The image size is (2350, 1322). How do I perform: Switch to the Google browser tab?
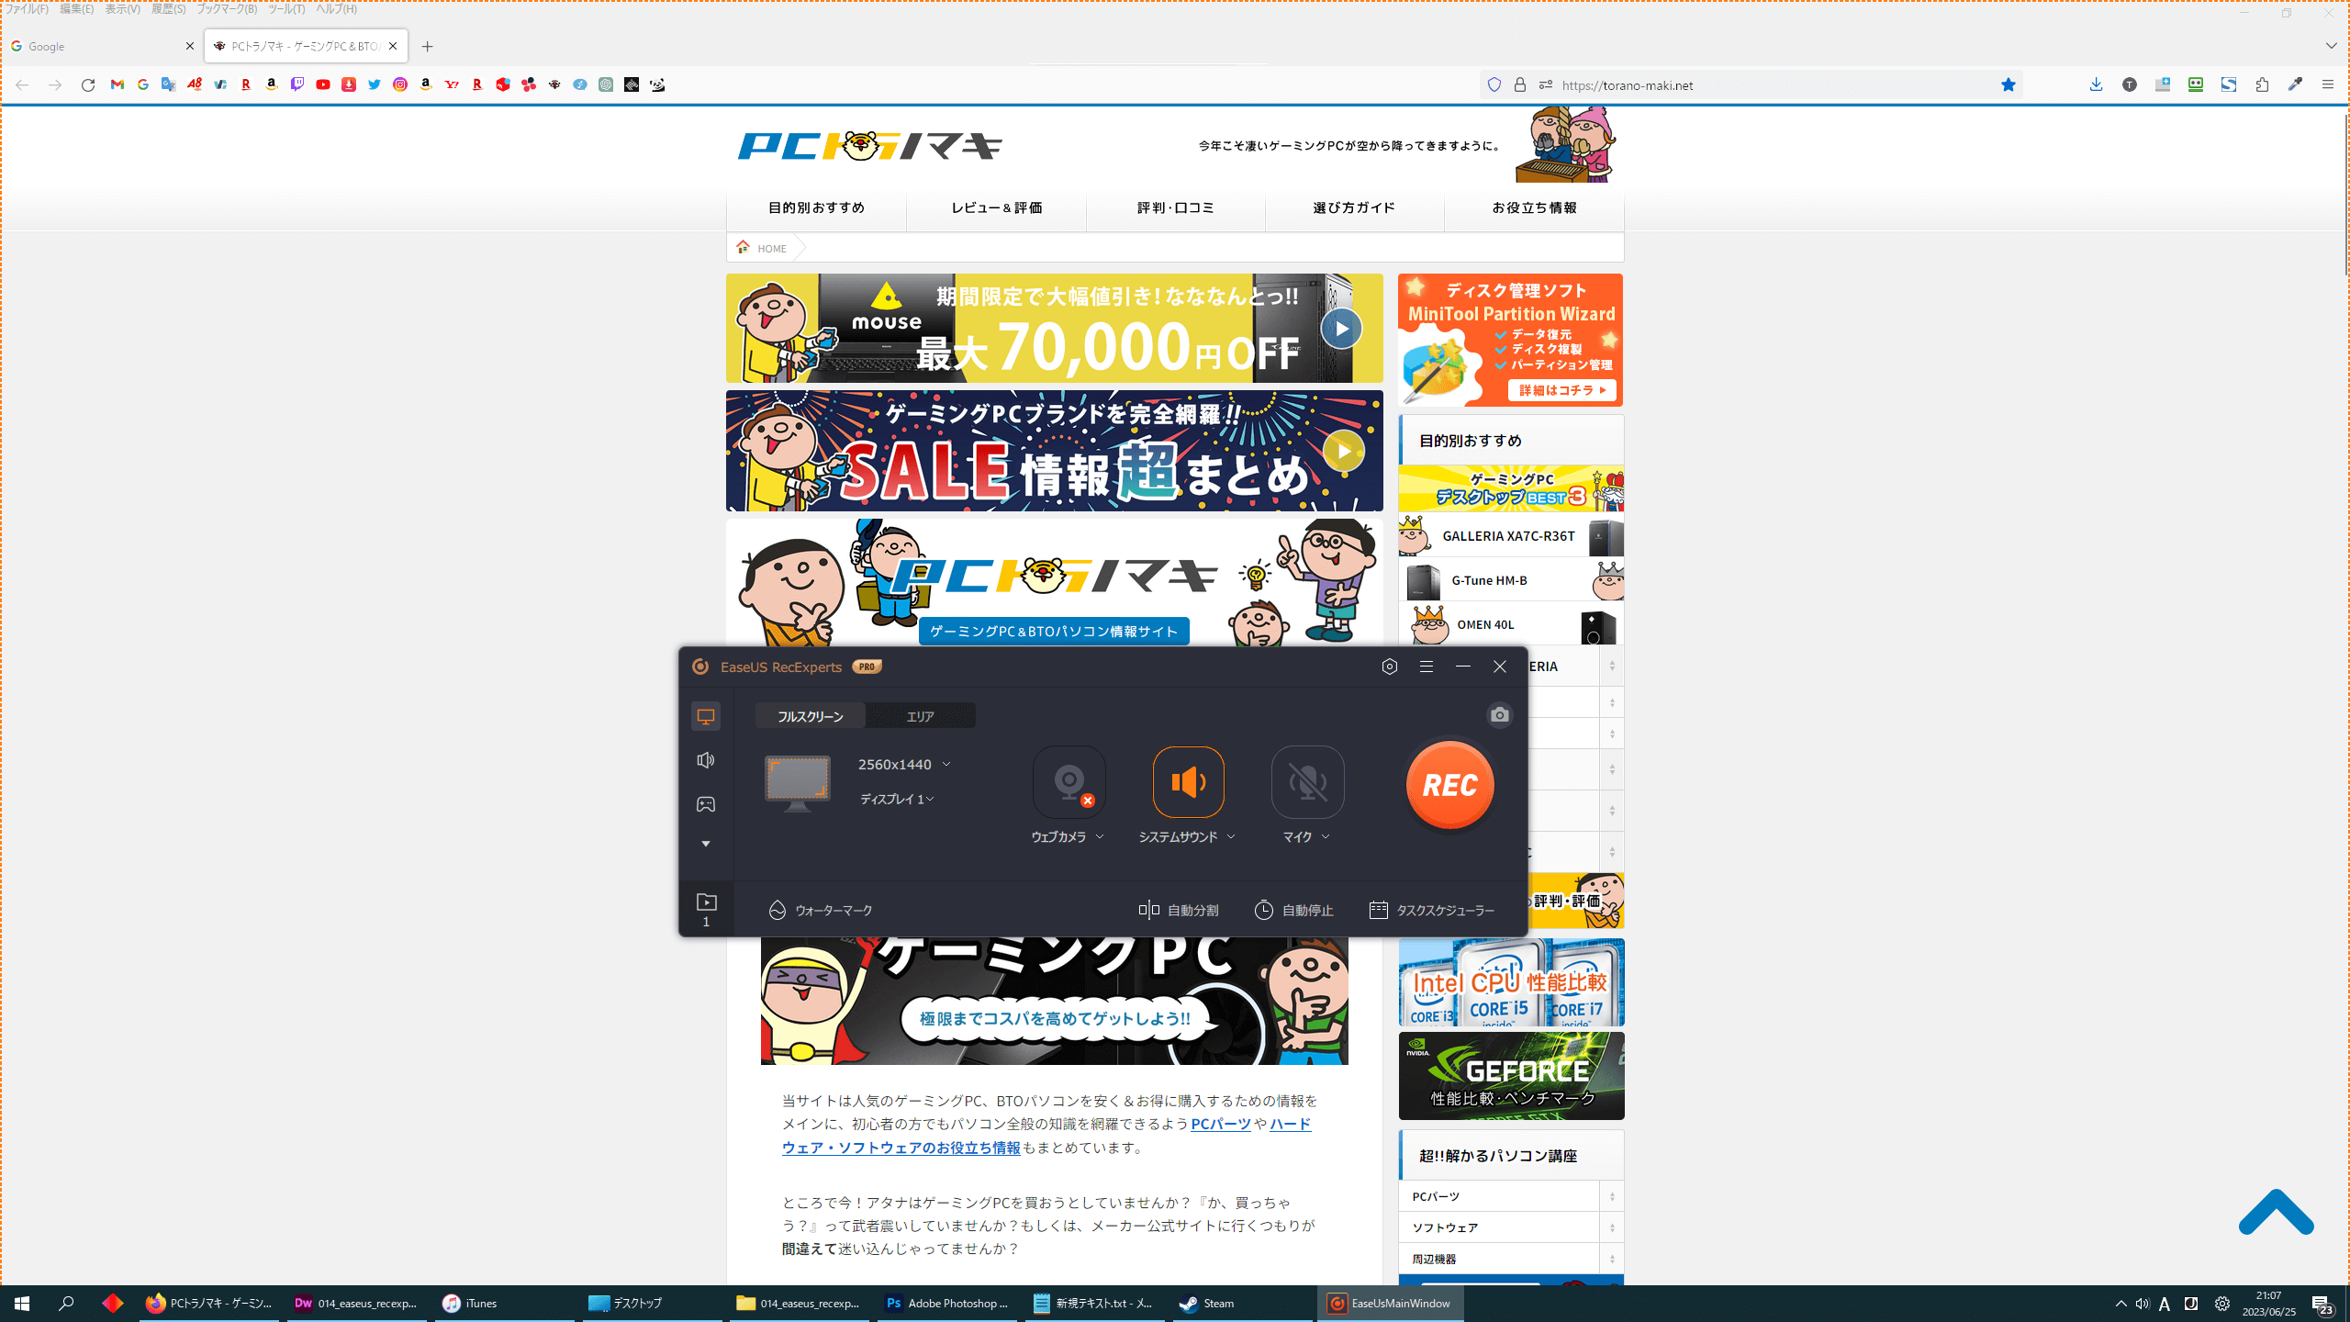[102, 46]
